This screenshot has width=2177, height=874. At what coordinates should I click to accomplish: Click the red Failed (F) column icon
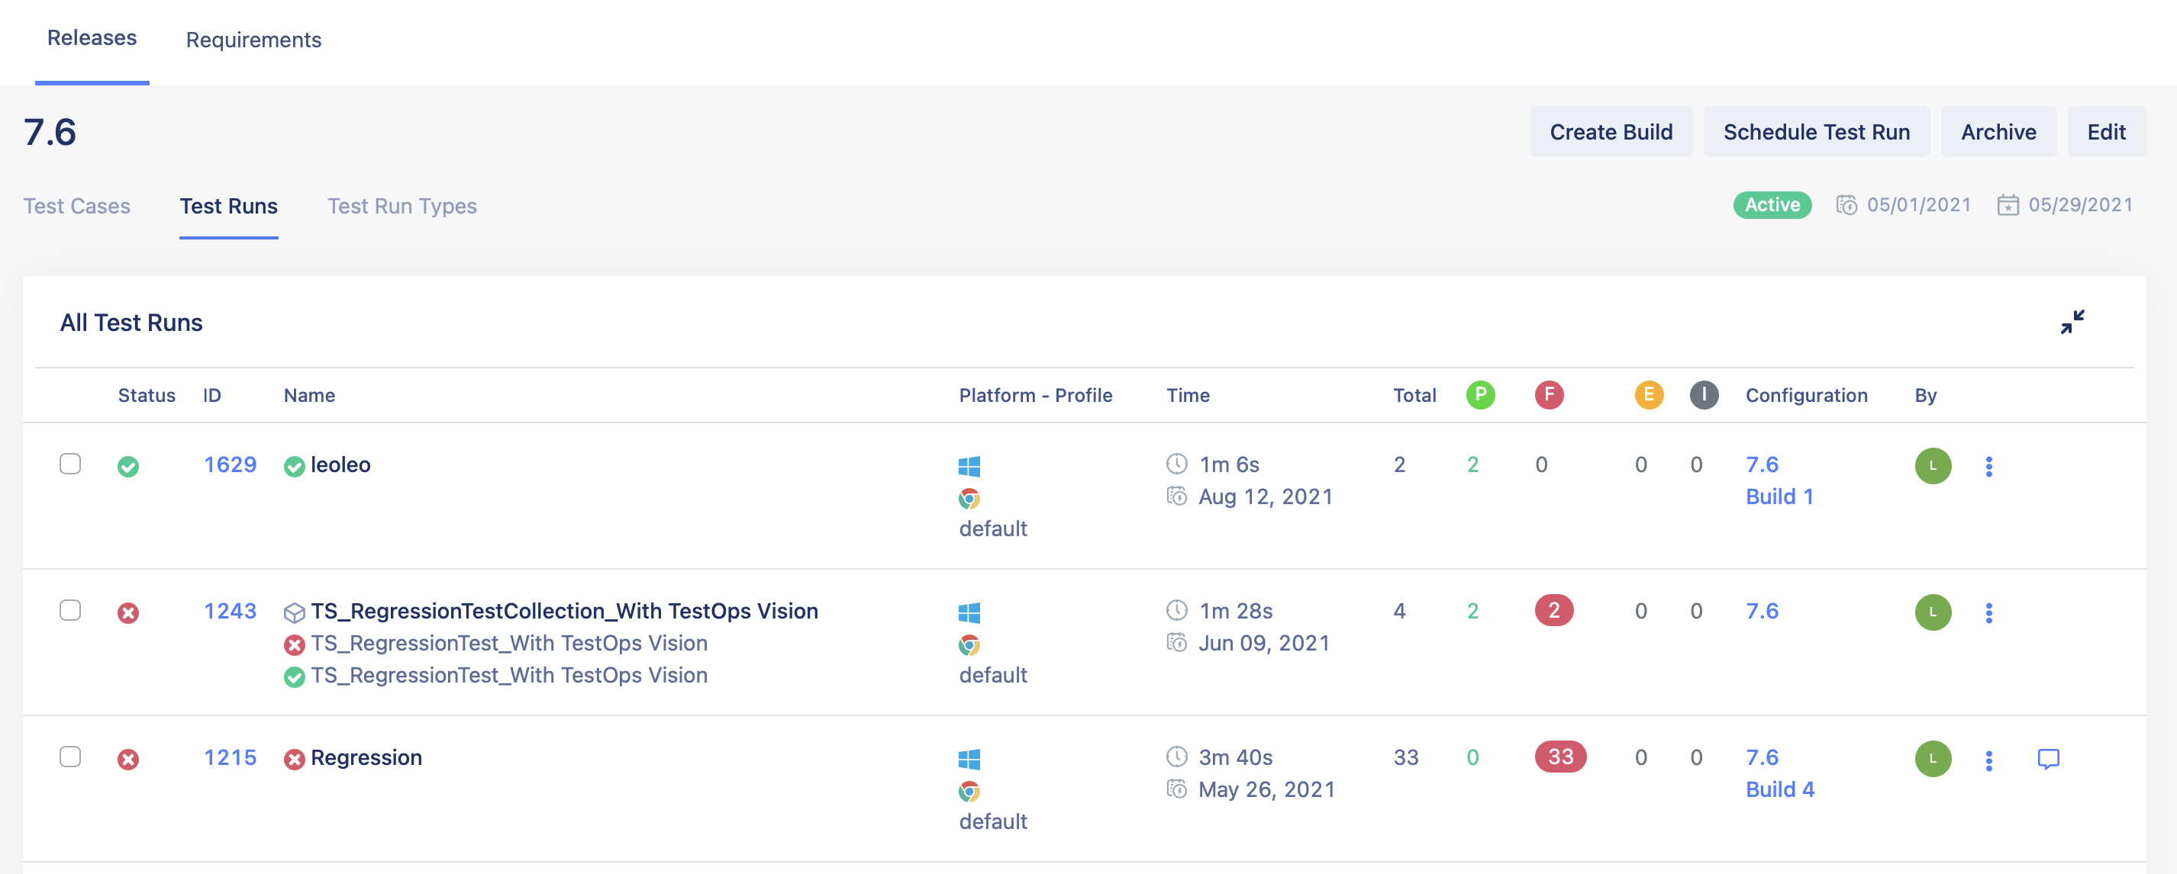[1549, 394]
